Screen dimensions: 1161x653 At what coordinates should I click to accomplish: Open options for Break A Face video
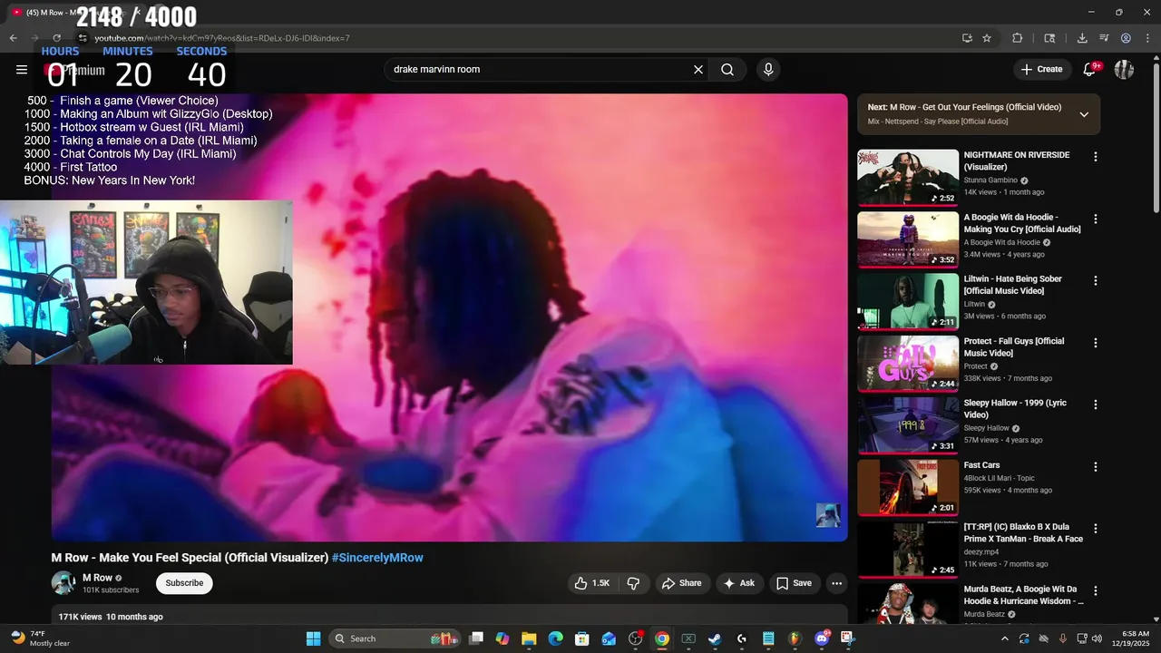[x=1095, y=528]
